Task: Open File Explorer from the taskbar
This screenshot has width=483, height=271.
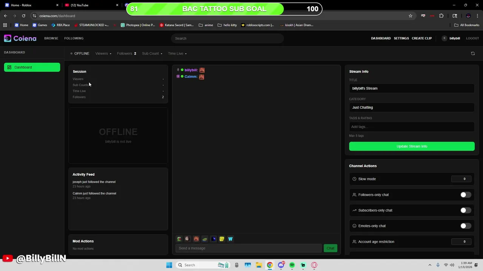Action: click(x=258, y=265)
